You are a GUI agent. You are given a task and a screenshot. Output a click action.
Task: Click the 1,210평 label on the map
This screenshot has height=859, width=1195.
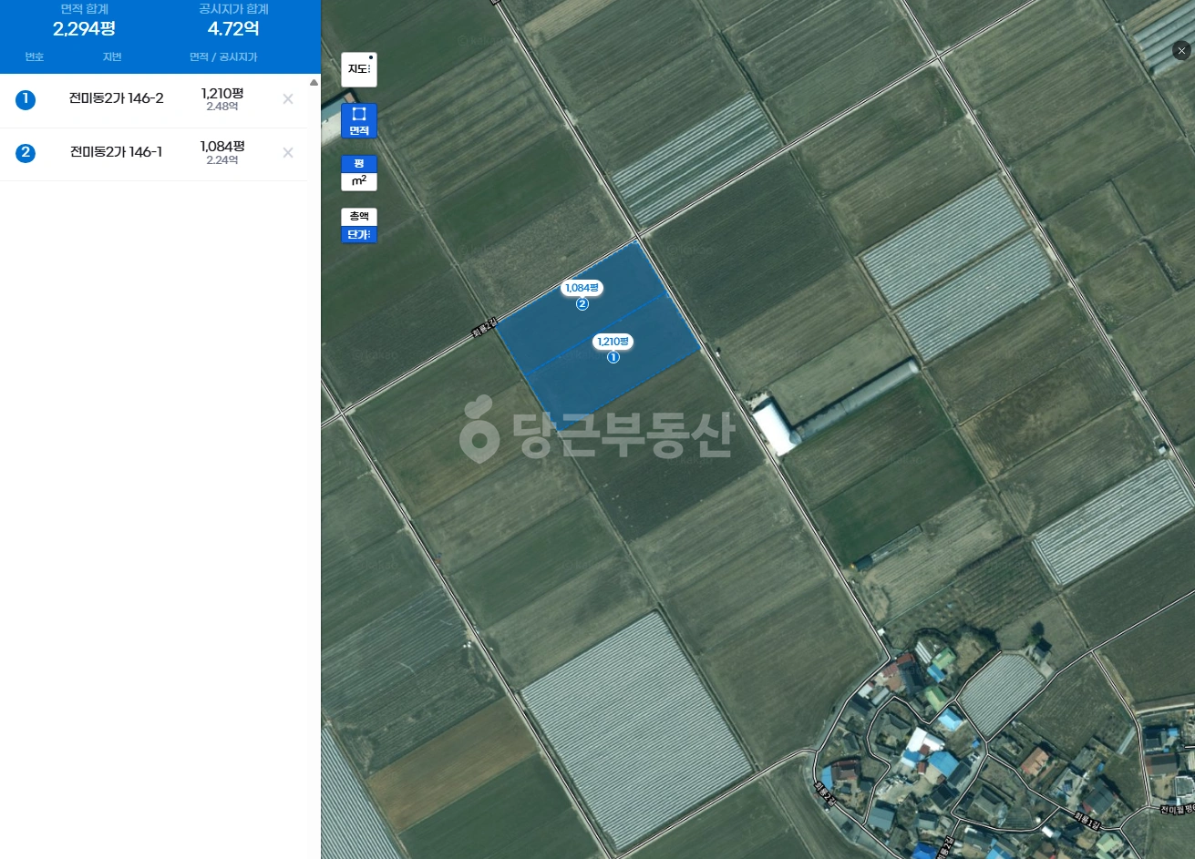click(613, 342)
